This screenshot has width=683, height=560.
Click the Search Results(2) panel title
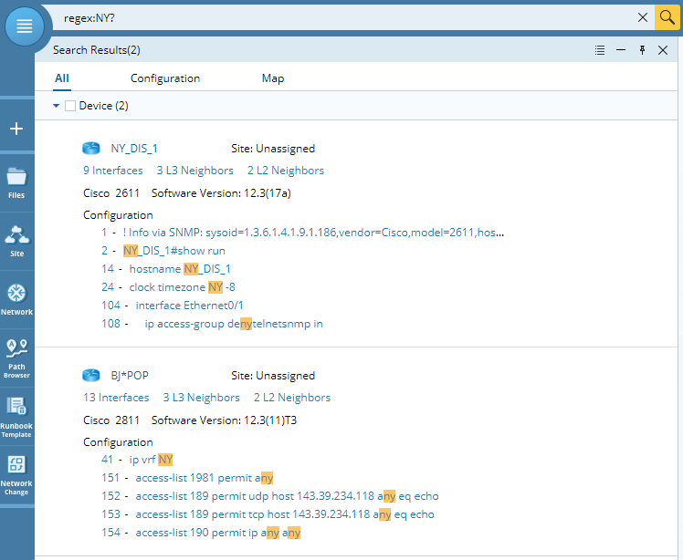coord(97,50)
